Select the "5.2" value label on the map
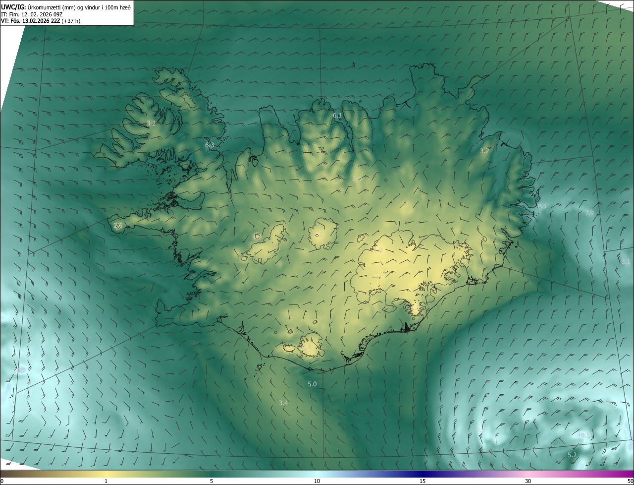634x485 pixels. [572, 455]
